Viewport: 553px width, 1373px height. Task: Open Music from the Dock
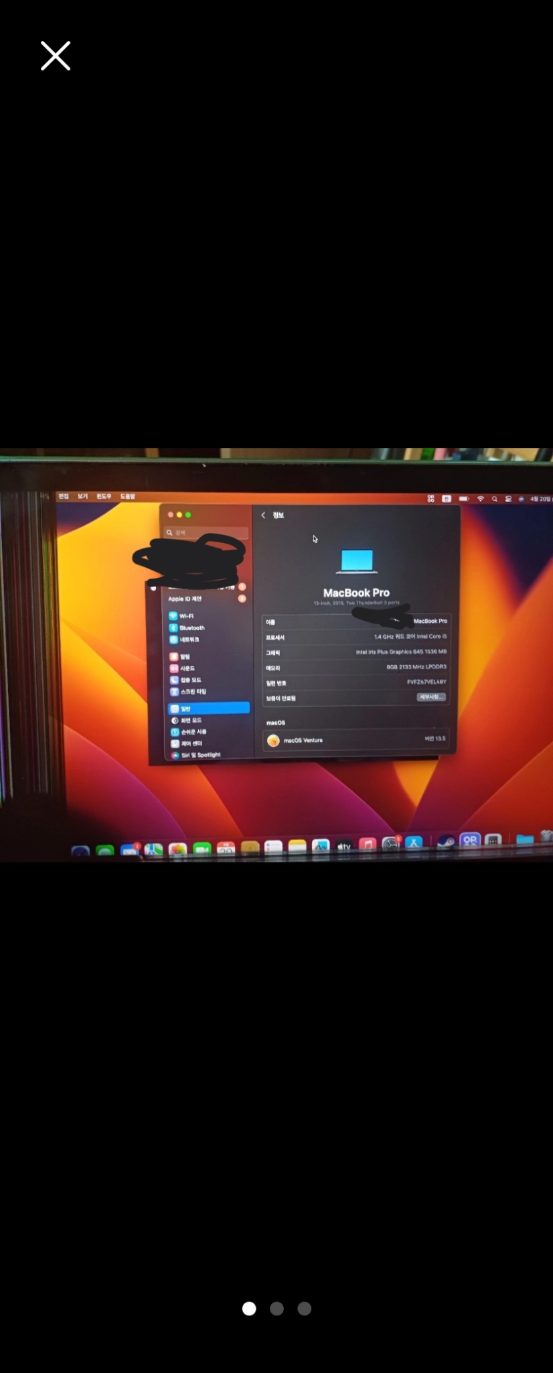[x=368, y=845]
